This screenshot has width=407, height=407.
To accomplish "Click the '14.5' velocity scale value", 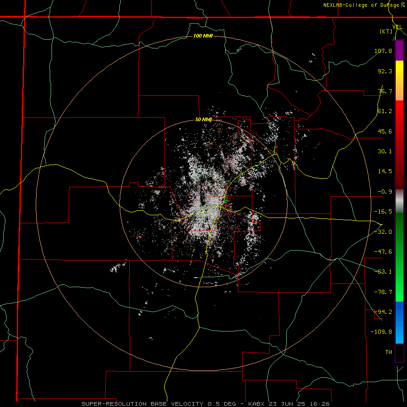I will (385, 171).
